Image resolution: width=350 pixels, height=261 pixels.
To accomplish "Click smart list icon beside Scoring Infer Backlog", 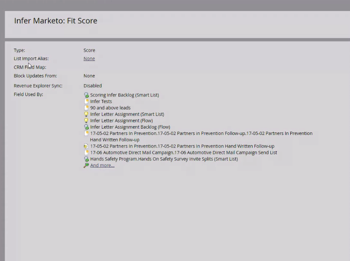I will 86,95.
